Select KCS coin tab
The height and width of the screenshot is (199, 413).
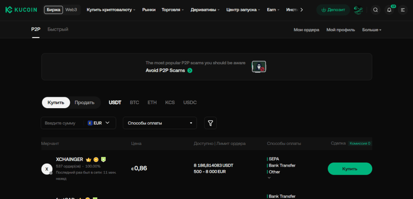(x=170, y=103)
